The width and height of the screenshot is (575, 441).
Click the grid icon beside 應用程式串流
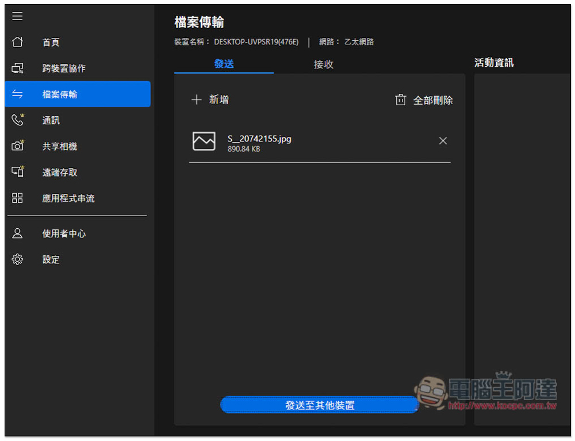click(17, 198)
